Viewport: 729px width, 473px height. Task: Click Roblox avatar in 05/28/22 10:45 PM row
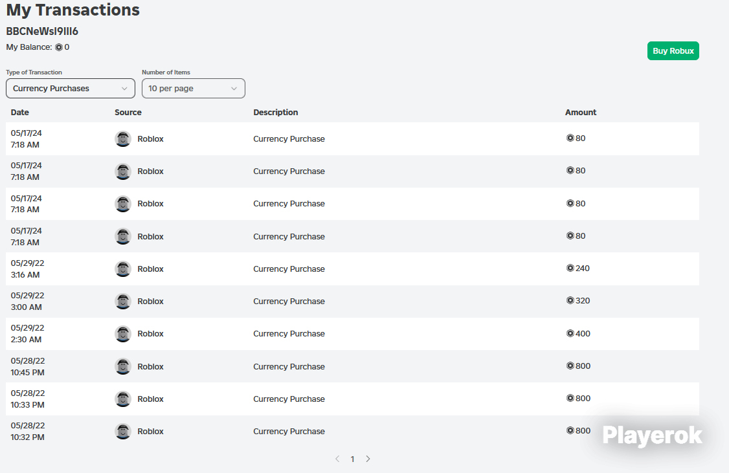[x=123, y=366]
